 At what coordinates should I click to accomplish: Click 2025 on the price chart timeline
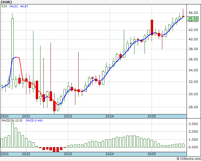pyautogui.click(x=152, y=116)
